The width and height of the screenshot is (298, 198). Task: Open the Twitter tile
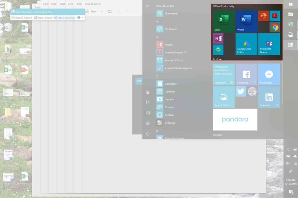tap(241, 91)
